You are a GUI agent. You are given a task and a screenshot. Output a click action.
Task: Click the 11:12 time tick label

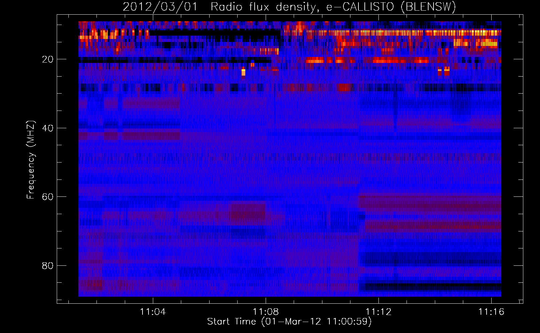click(x=378, y=312)
